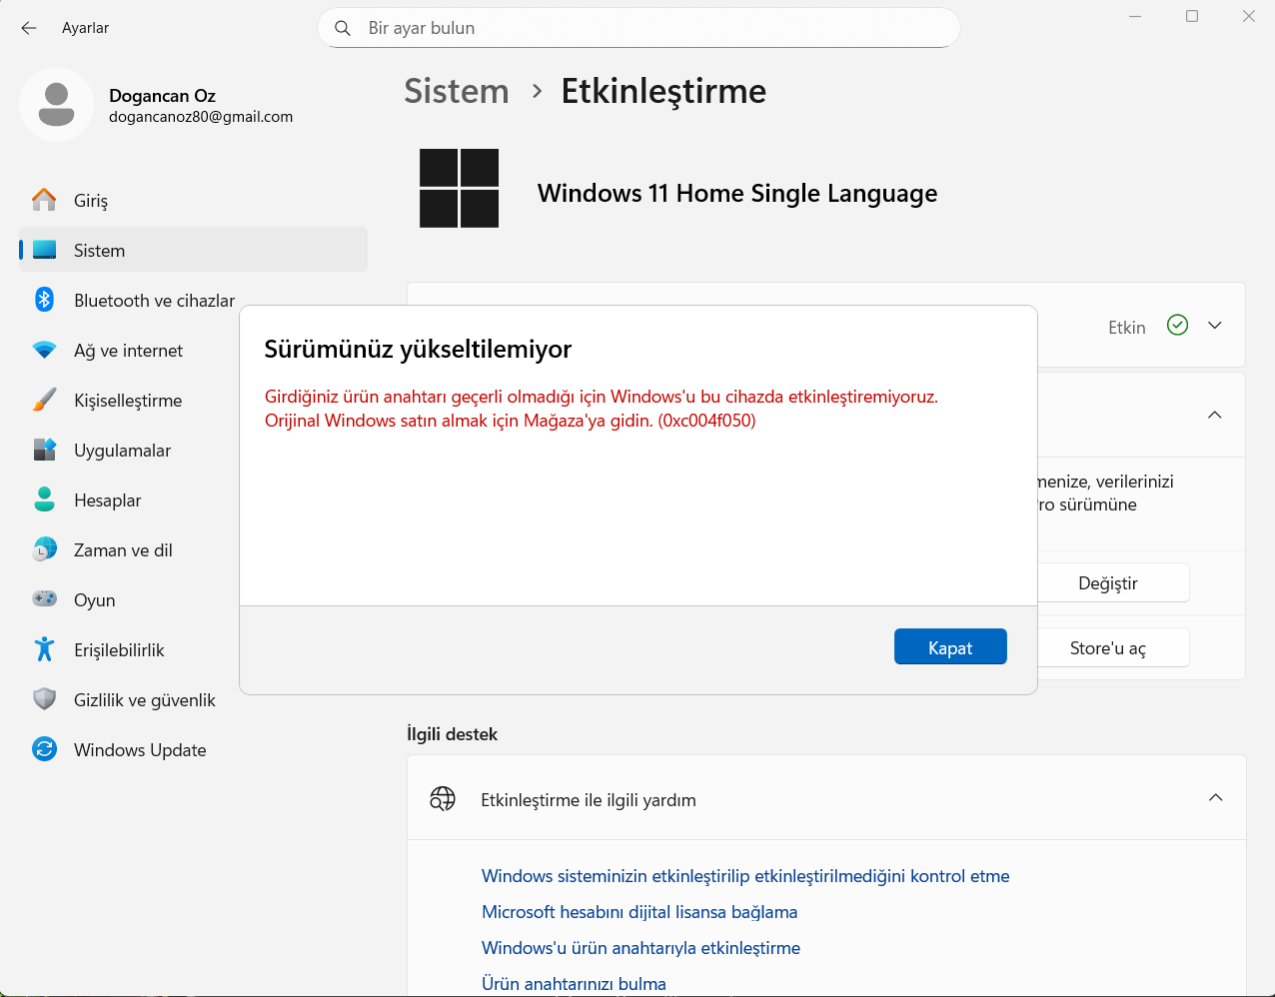Click the green activation checkmark icon

pyautogui.click(x=1178, y=325)
